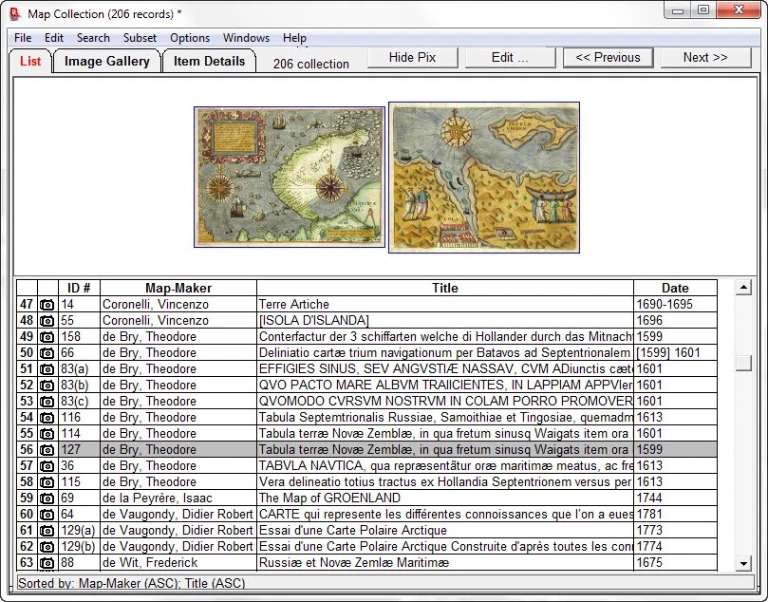This screenshot has height=602, width=768.
Task: Click the application icon in the title bar
Action: coord(14,12)
